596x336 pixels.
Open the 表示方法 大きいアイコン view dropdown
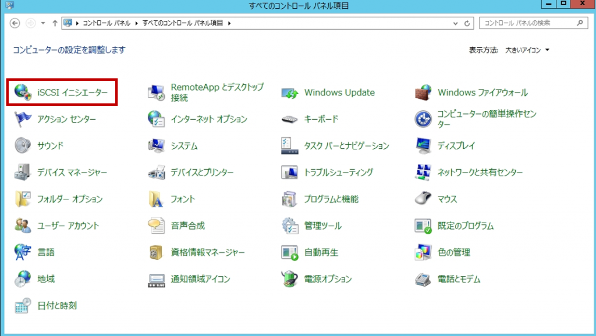point(527,50)
